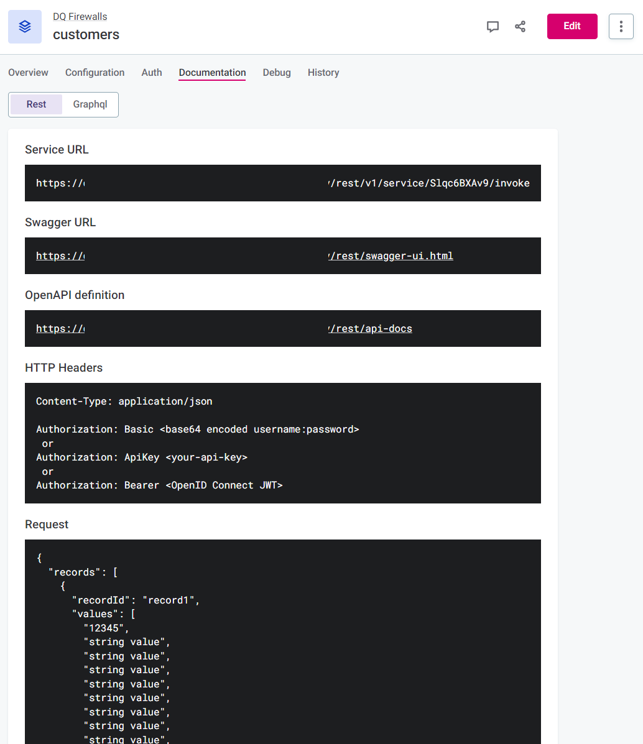Open the DQ Firewalls breadcrumb link
This screenshot has height=744, width=643.
pos(80,16)
